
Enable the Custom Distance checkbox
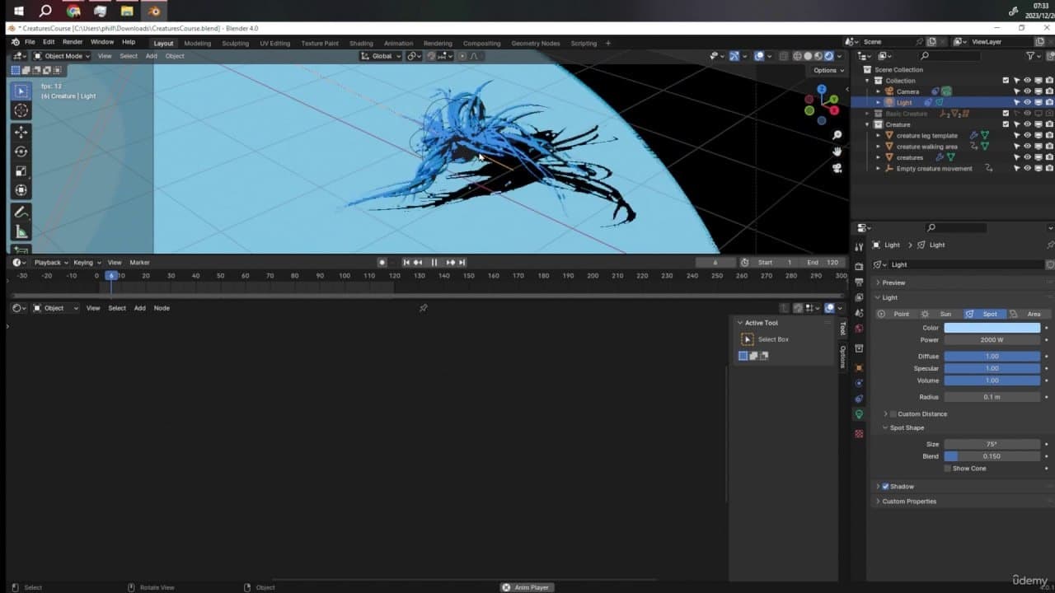(x=893, y=414)
